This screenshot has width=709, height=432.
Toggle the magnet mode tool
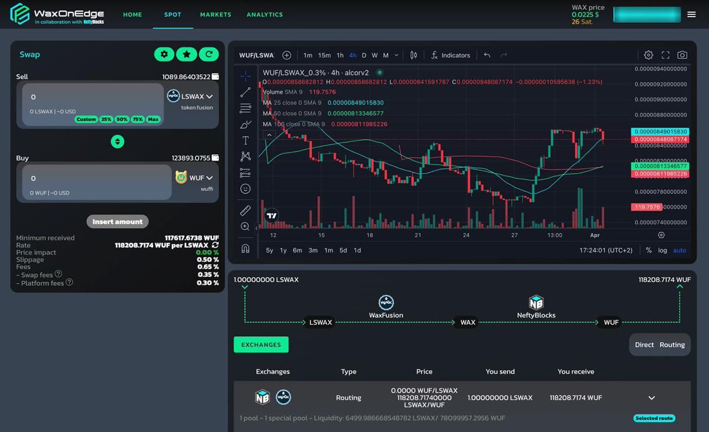tap(245, 249)
